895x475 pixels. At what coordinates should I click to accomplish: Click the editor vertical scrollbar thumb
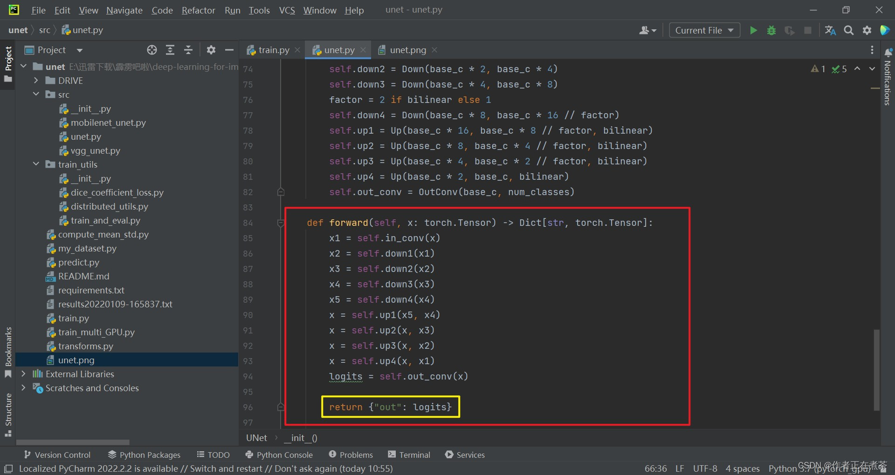(876, 370)
